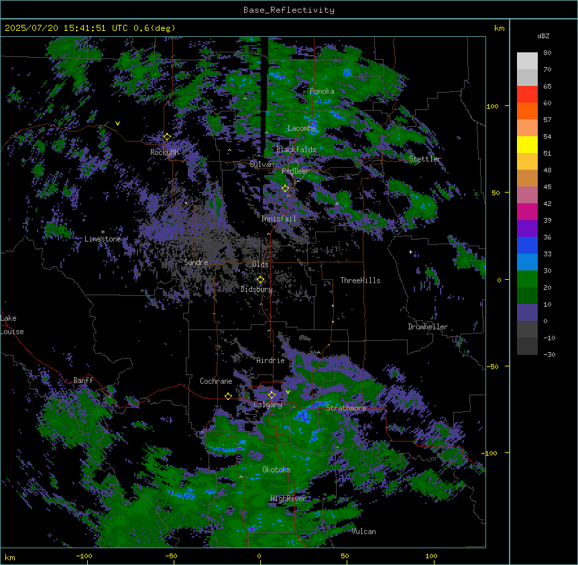Click the Didsbury town label

coord(257,289)
